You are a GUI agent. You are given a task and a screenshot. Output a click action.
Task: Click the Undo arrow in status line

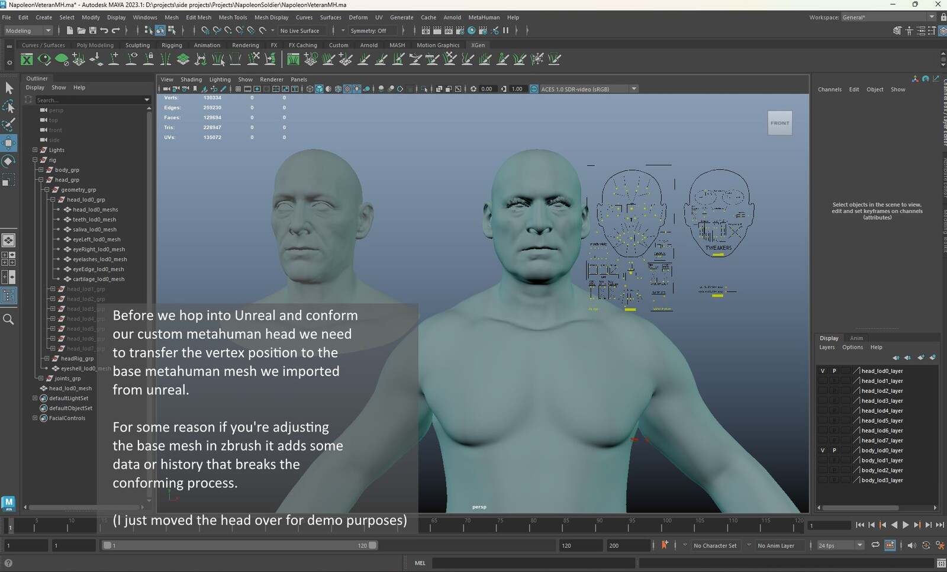(104, 30)
